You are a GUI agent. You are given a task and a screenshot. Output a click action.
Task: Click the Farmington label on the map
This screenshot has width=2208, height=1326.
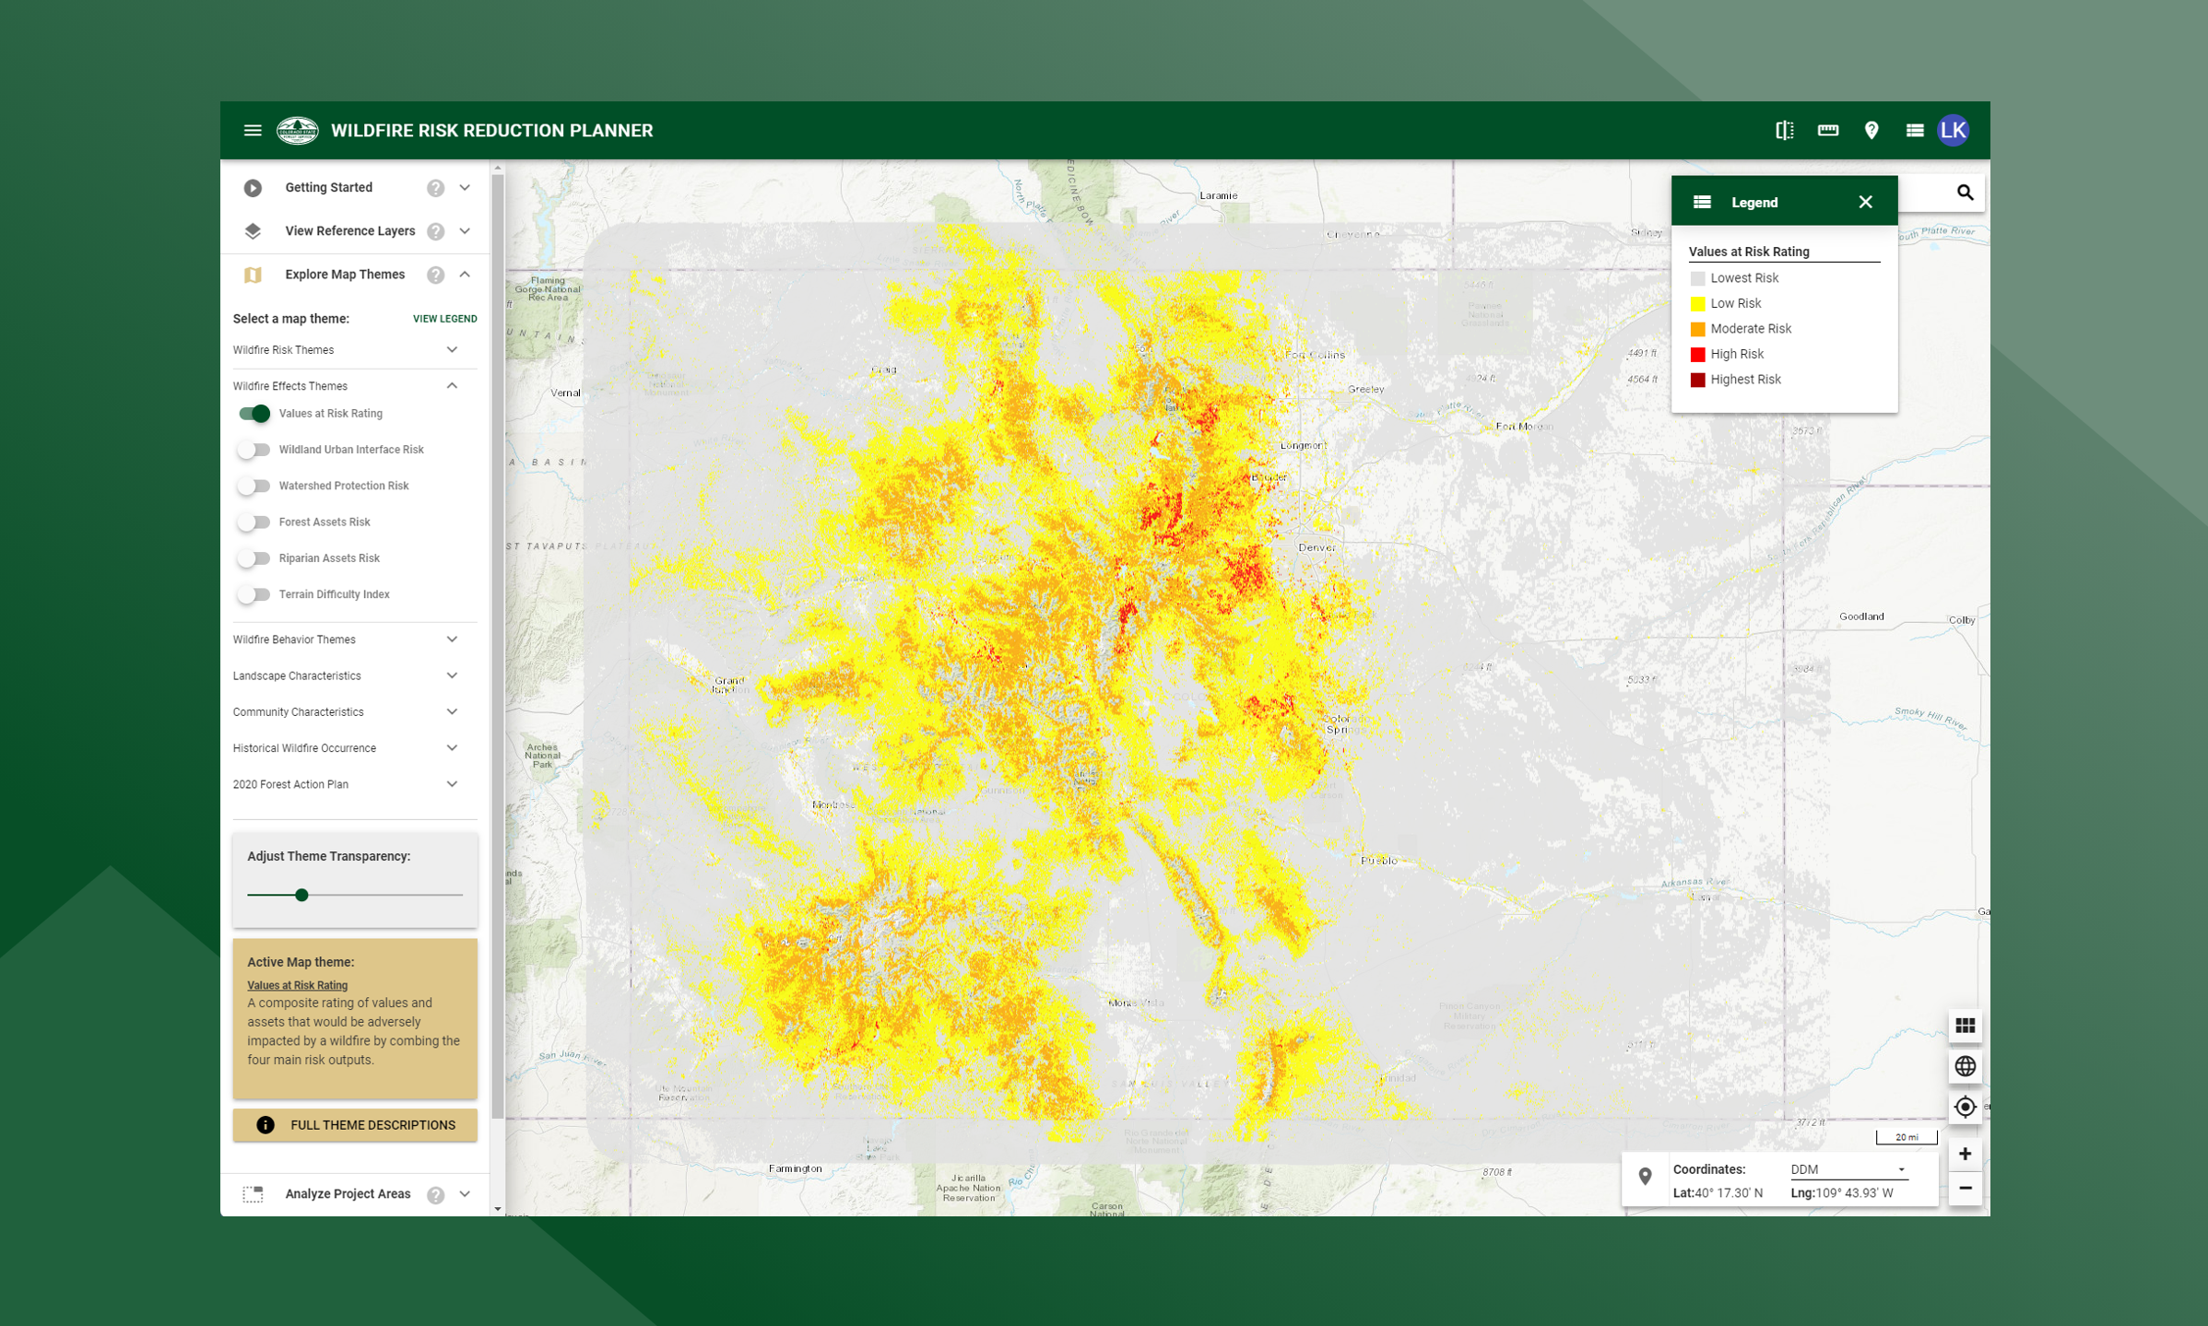point(796,1168)
